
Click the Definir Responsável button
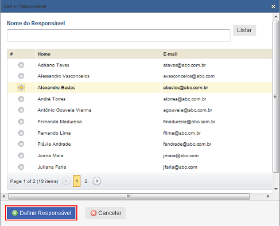41,213
